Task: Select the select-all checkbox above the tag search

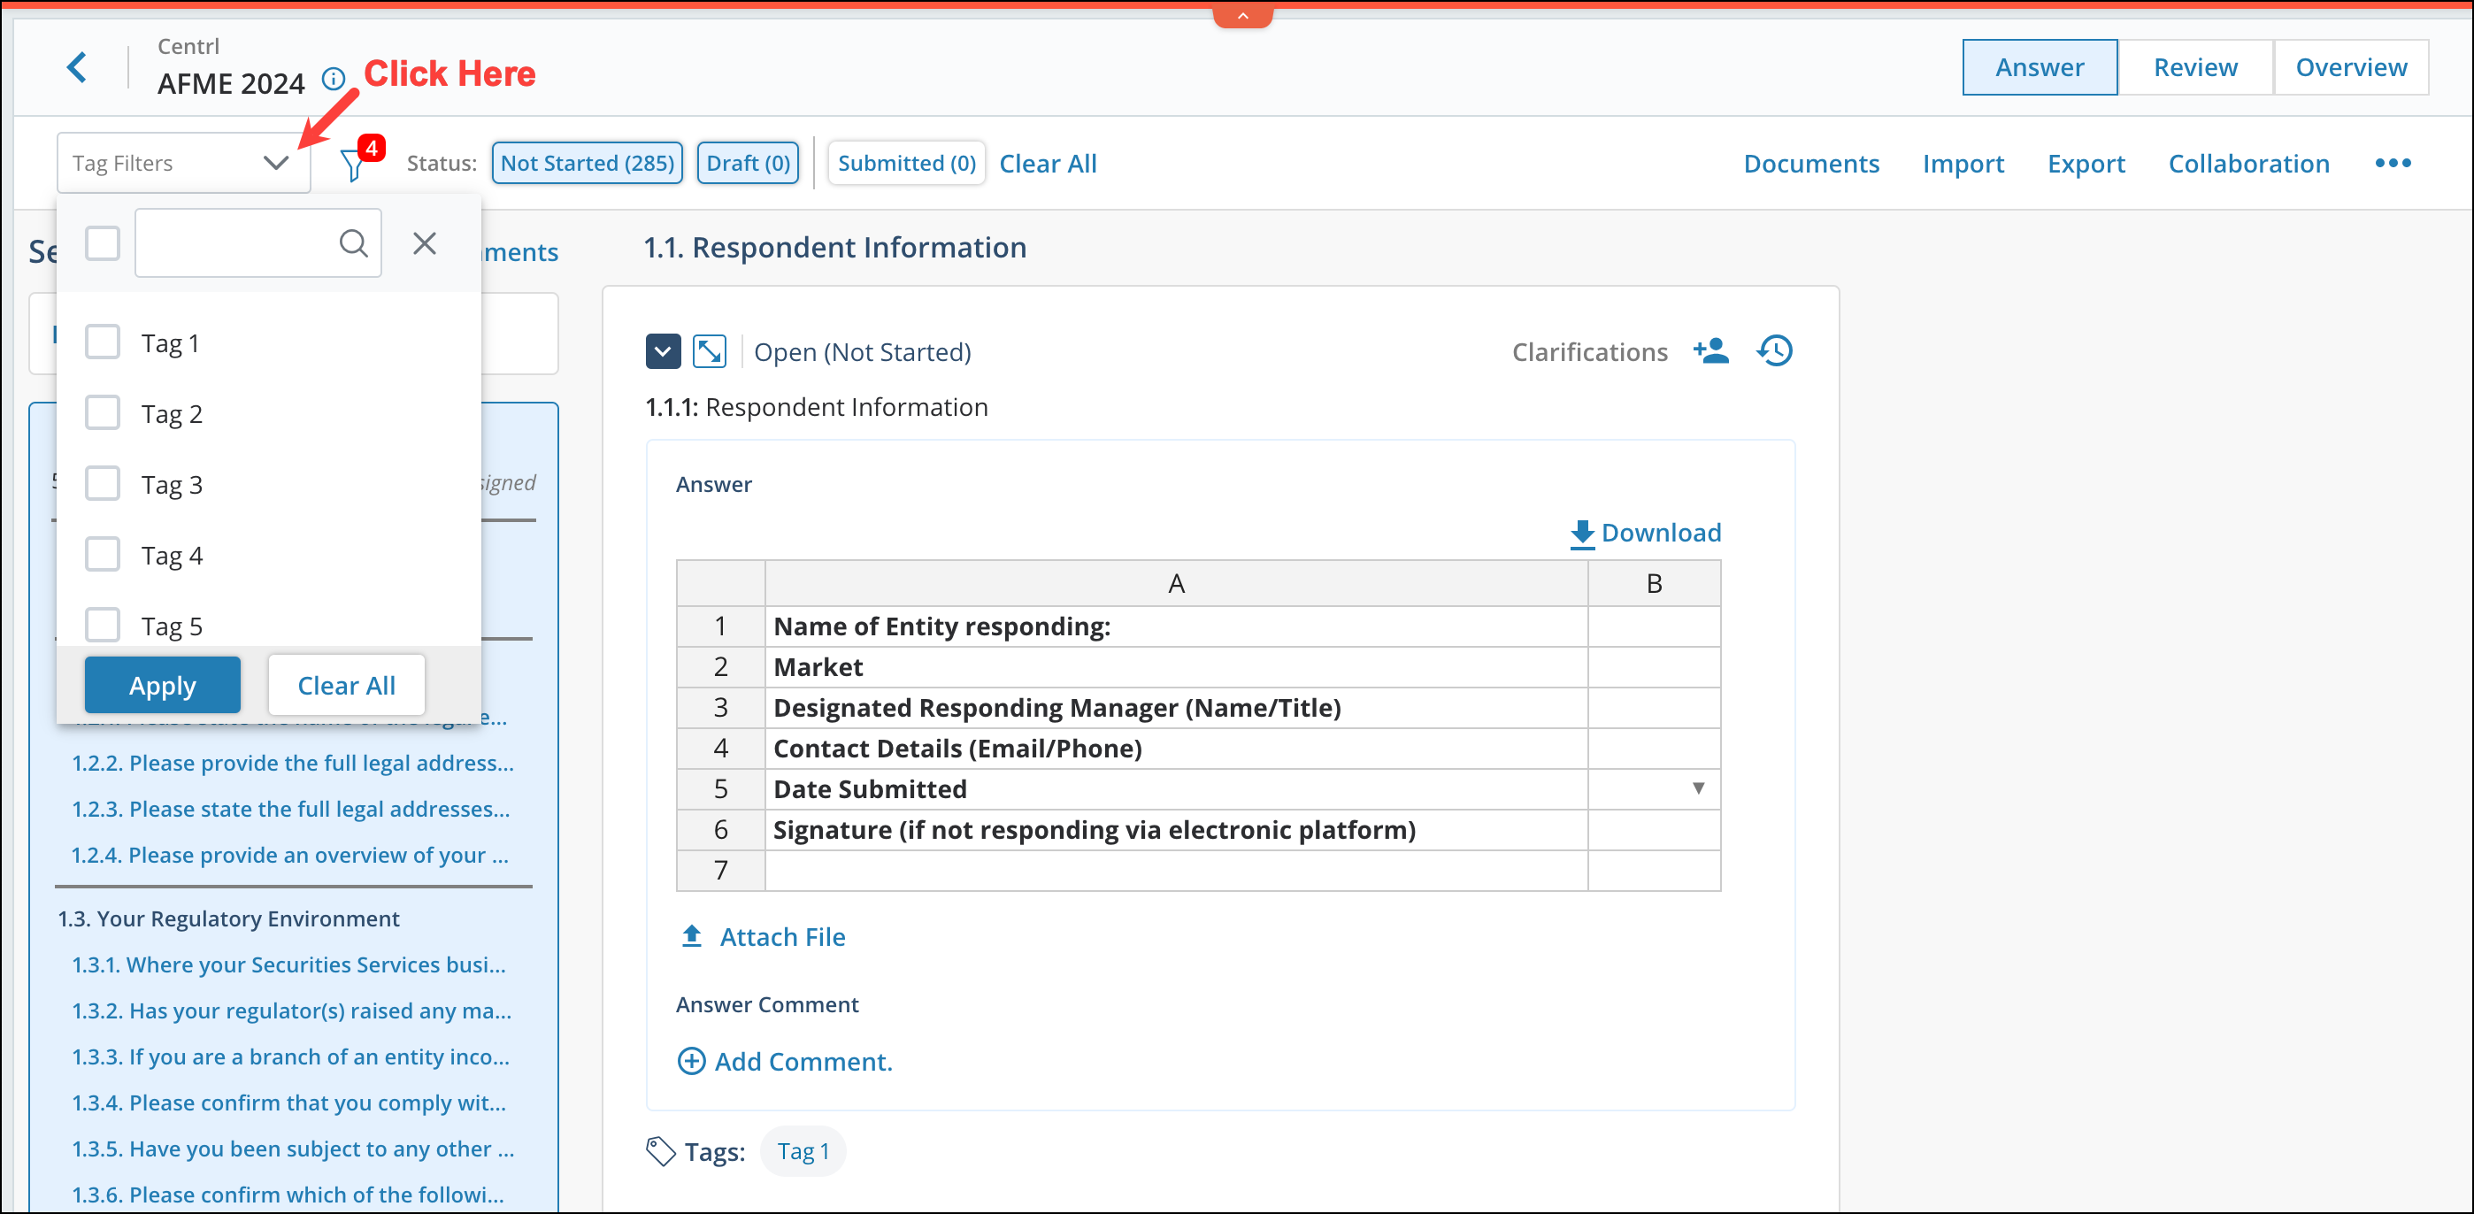Action: (102, 243)
